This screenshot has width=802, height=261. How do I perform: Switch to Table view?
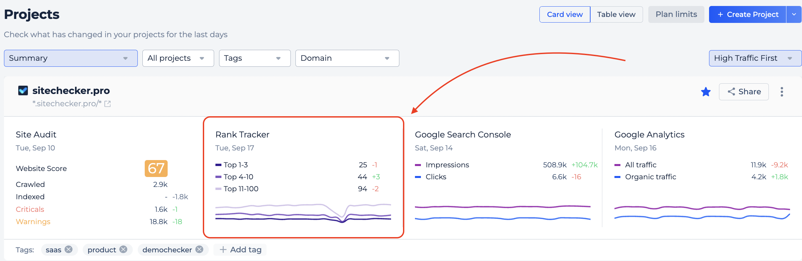tap(616, 14)
